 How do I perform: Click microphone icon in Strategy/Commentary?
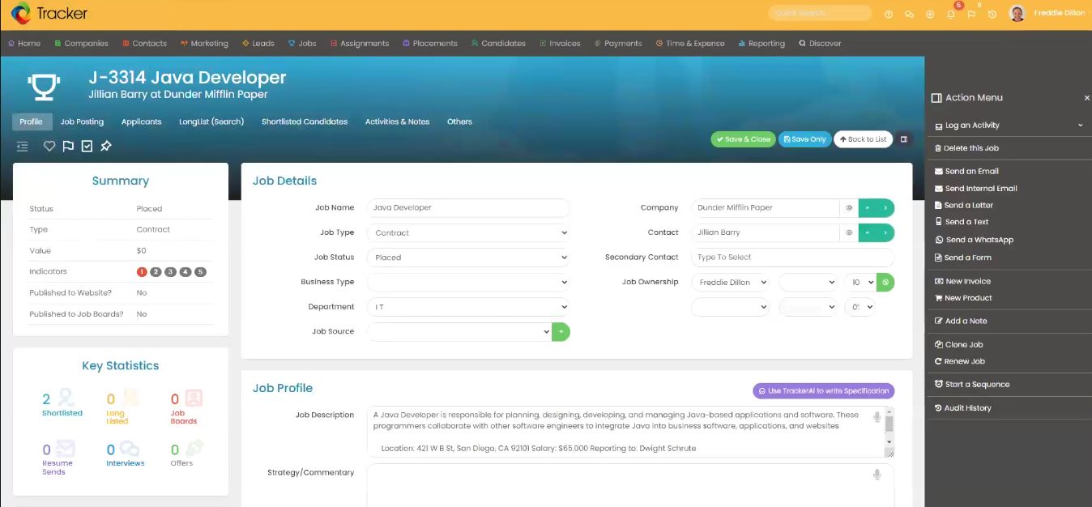click(x=877, y=475)
